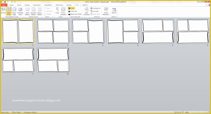
Task: Switch to the Review tab
Action: (69, 5)
